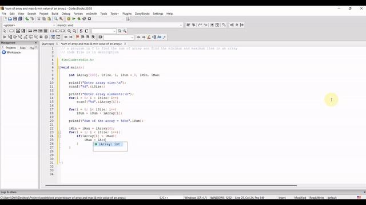Screen dimensions: 366x205
Task: Click the Paste toolbar icon
Action: [x=49, y=19]
